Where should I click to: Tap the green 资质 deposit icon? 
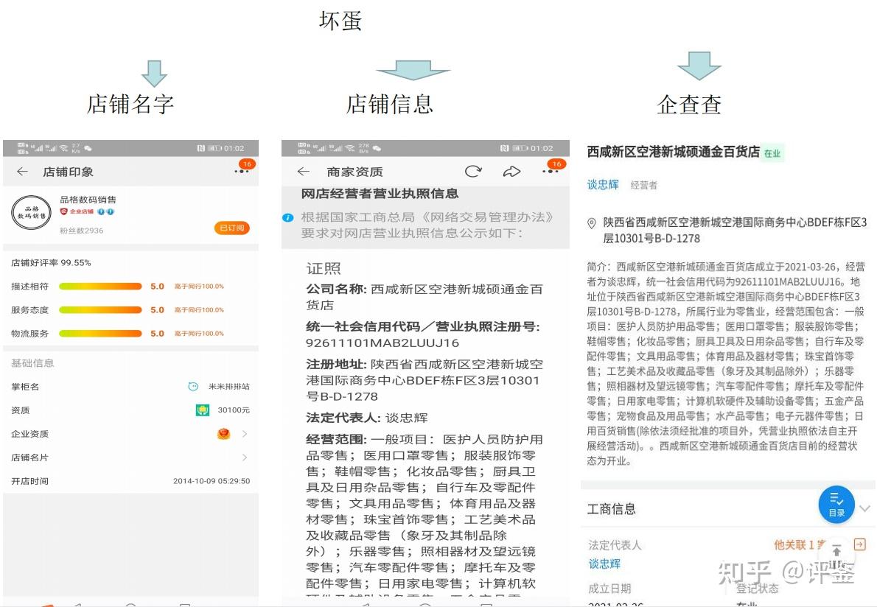click(203, 410)
